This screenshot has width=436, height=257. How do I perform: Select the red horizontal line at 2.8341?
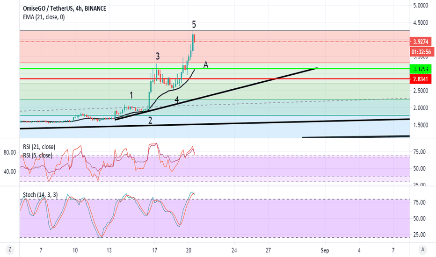215,79
